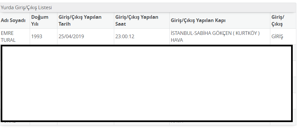Select the EMRE TURAL name cell
300x128 pixels.
click(8, 37)
